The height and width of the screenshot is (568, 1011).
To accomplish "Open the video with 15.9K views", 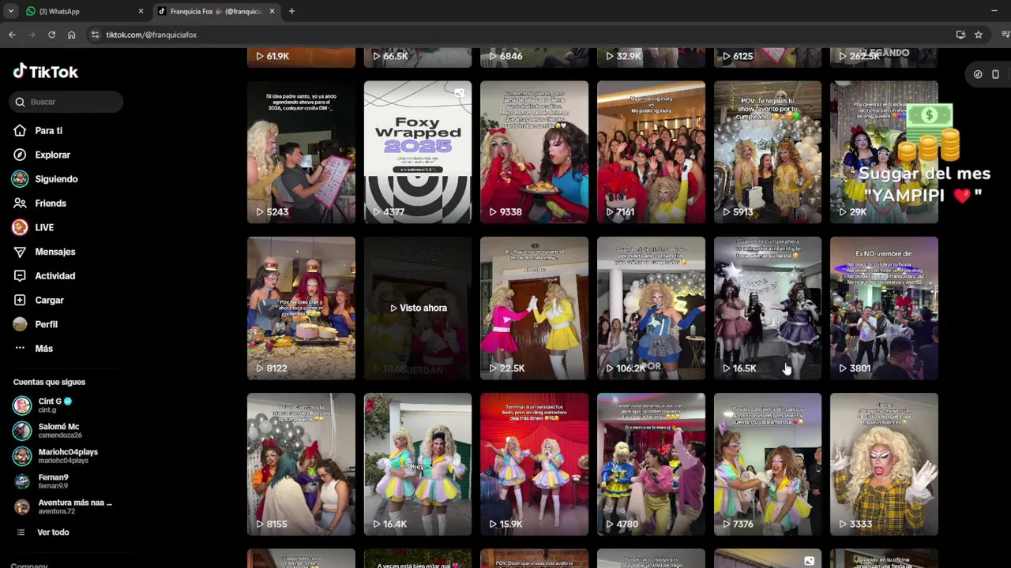I will pyautogui.click(x=534, y=464).
